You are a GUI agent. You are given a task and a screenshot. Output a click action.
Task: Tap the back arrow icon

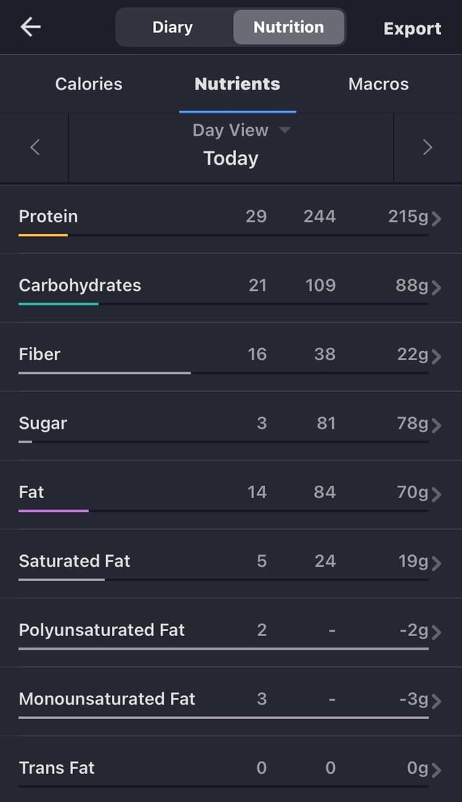tap(31, 27)
